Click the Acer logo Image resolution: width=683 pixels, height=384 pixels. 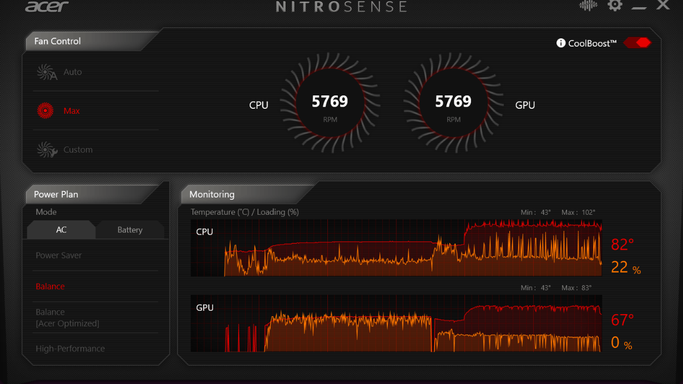pos(47,6)
